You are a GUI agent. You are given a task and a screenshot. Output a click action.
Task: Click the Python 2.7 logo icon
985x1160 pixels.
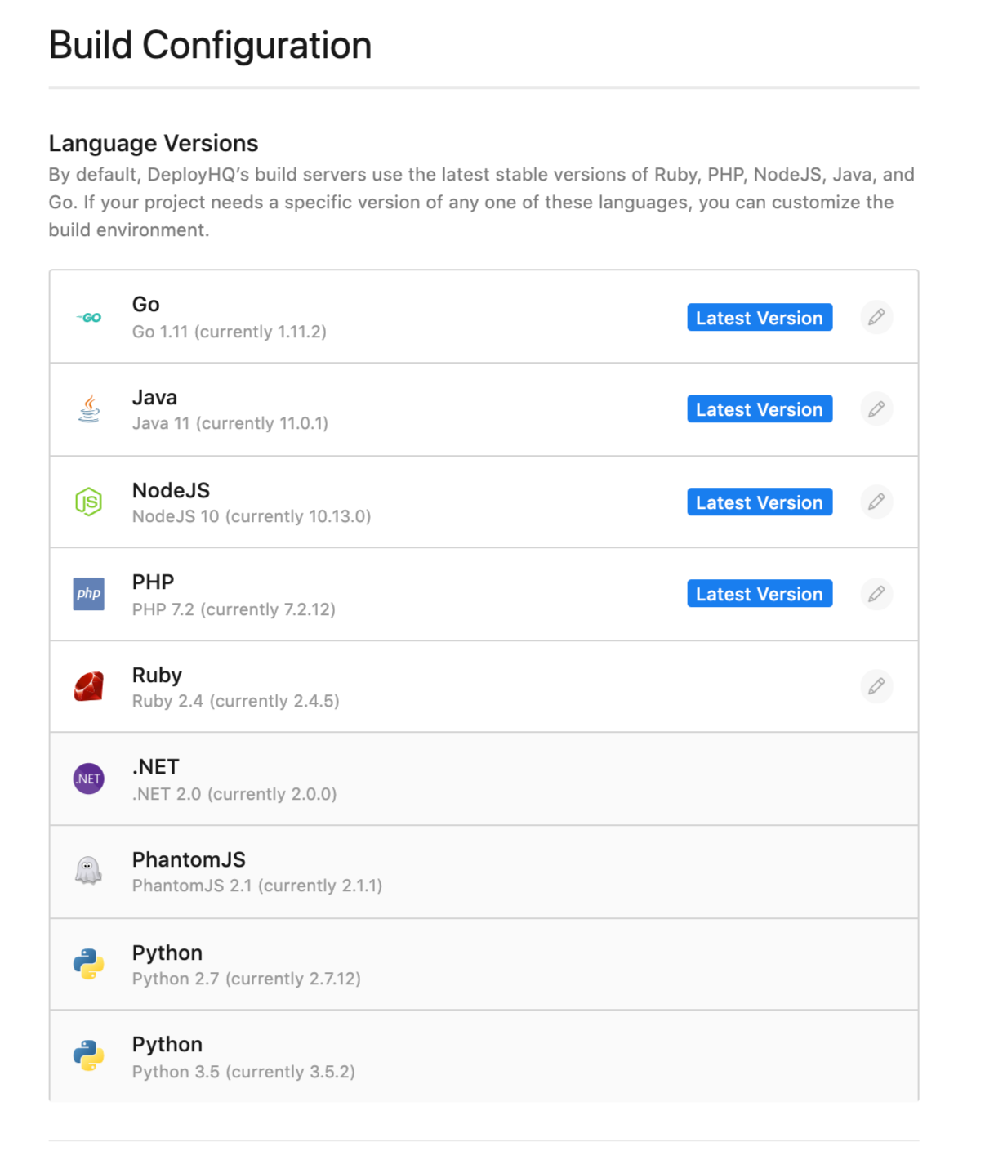88,964
